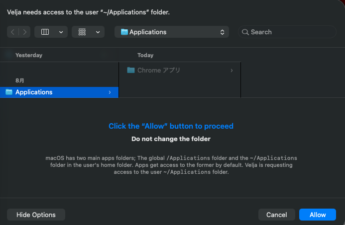Open the view mode dropdown chevron
This screenshot has height=225, width=345.
pos(61,32)
